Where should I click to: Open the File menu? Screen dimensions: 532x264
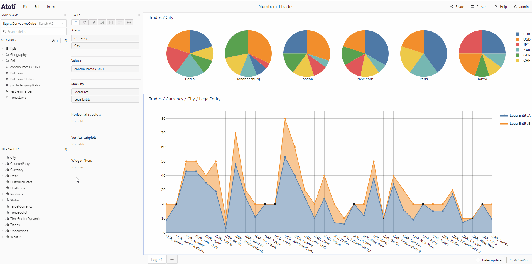pos(26,7)
